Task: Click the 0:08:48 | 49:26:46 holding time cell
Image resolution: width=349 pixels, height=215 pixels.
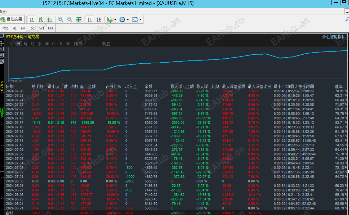Action: 295,154
